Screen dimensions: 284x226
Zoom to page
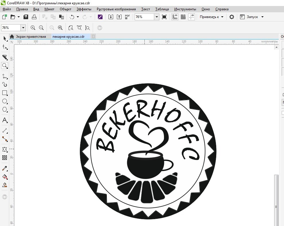pos(71,28)
